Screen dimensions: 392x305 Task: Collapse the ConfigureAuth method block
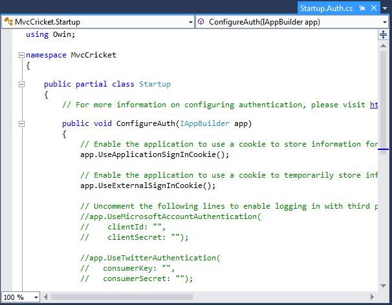coord(22,123)
